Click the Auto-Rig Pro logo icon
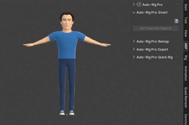Image resolution: width=189 pixels, height=125 pixels. pyautogui.click(x=139, y=5)
